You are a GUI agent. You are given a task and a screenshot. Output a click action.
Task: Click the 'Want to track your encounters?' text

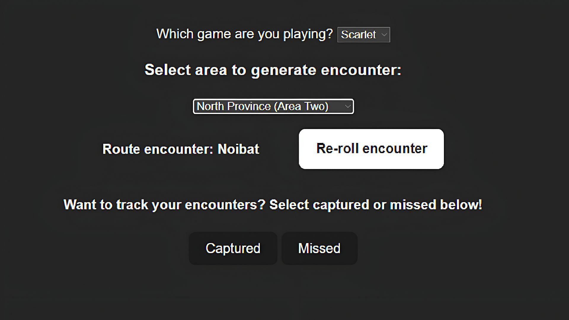(x=164, y=205)
